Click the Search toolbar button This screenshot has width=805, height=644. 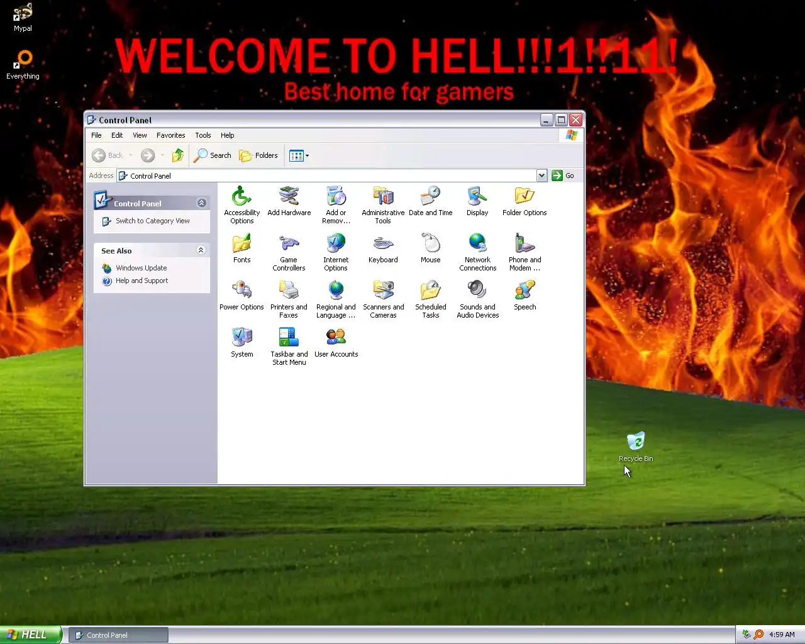(x=213, y=155)
